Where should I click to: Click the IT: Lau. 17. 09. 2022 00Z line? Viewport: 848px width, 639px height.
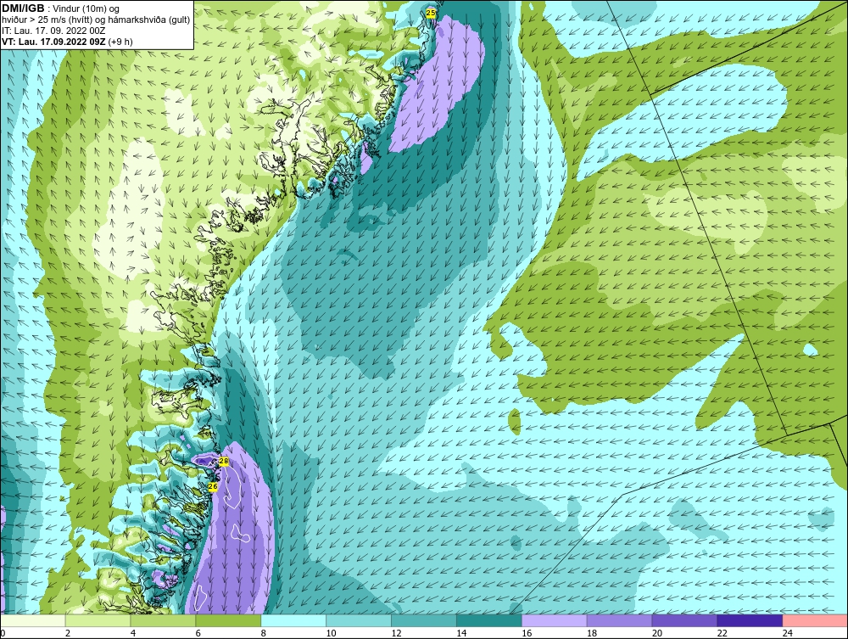point(53,31)
